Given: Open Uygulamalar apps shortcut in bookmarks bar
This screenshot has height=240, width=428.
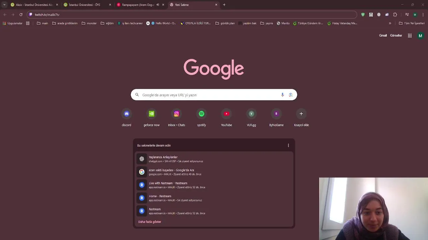Looking at the screenshot, I should click(x=13, y=23).
